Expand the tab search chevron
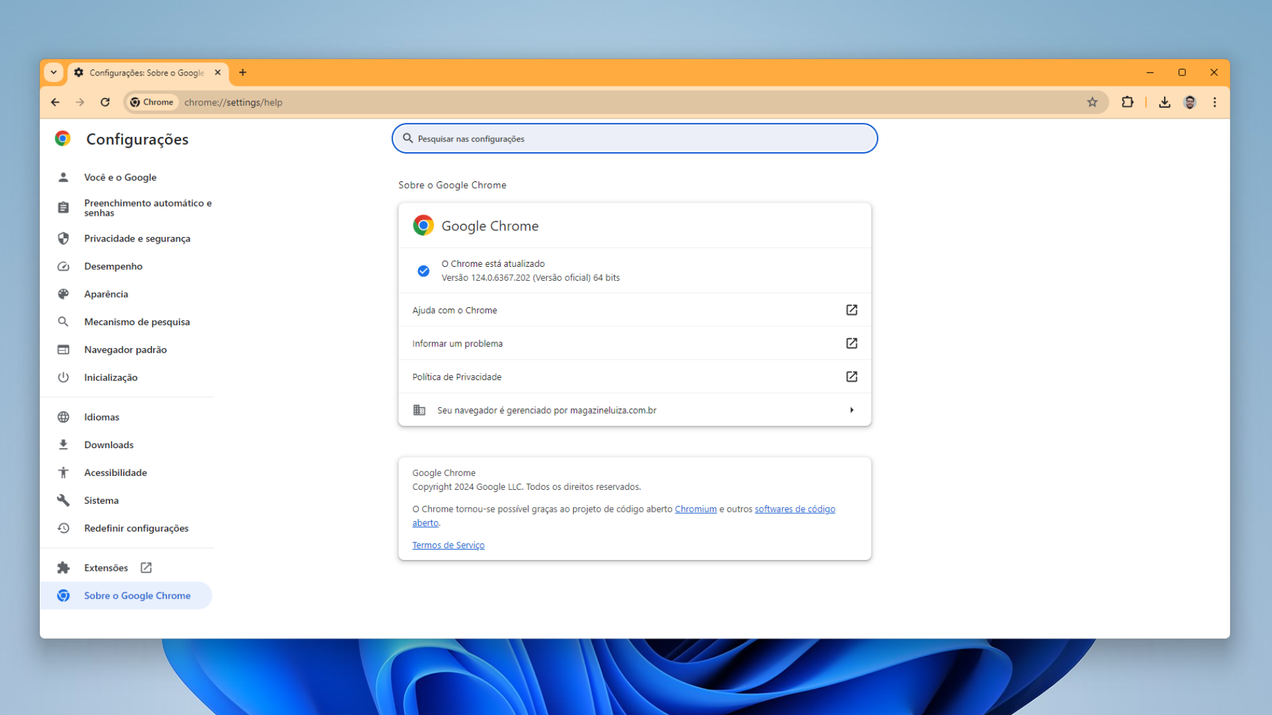The height and width of the screenshot is (715, 1272). click(54, 72)
